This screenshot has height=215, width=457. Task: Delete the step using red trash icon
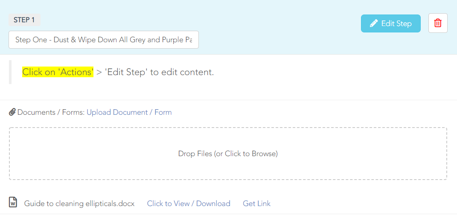438,23
